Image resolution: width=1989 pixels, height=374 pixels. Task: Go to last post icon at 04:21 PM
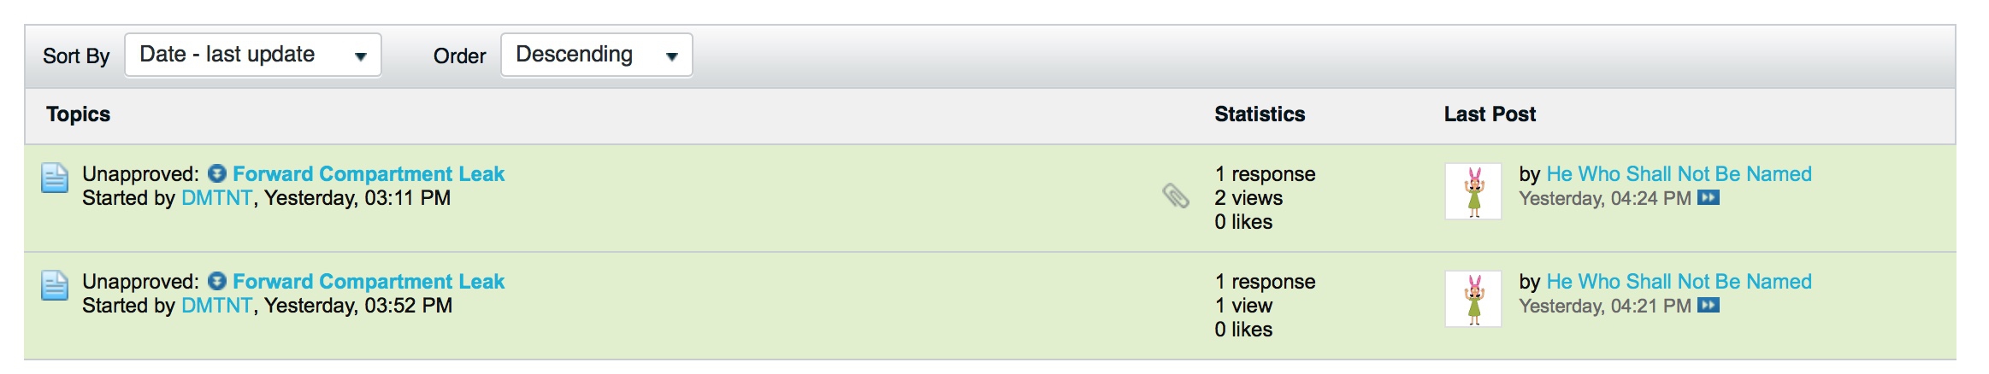pos(1709,306)
